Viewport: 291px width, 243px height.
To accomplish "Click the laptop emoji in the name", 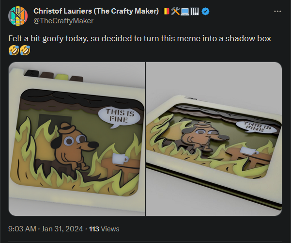I will tap(184, 11).
